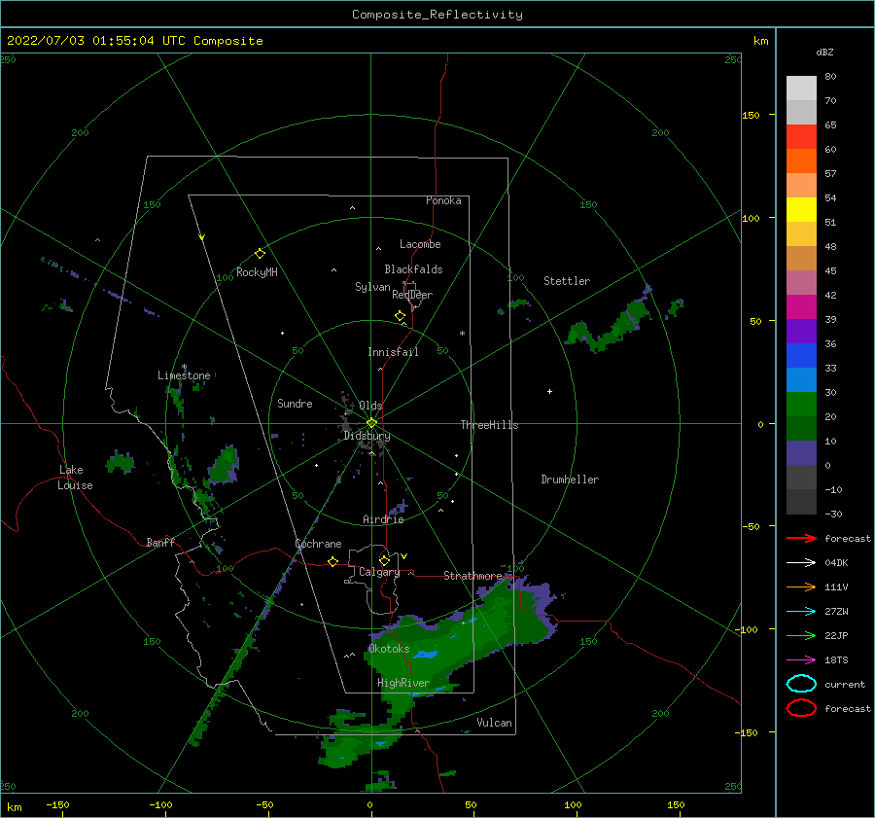Select the magenta 18TS arrow legend entry

point(801,660)
